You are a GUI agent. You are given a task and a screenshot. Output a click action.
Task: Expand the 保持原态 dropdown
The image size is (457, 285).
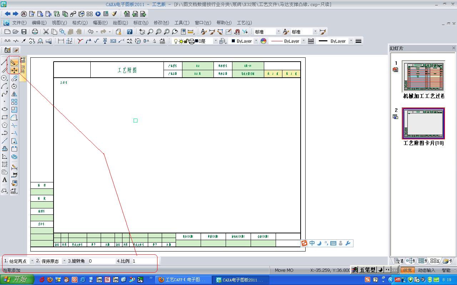[64, 261]
